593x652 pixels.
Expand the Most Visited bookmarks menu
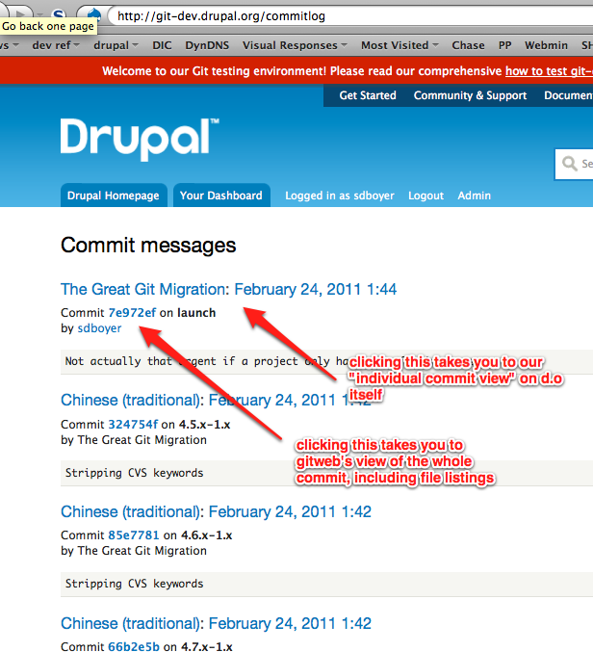[400, 45]
